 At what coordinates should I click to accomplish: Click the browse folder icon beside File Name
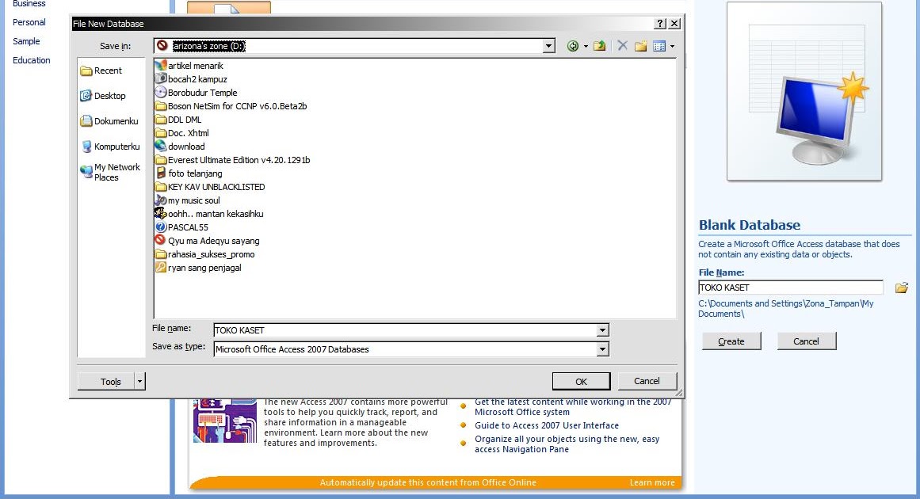pos(902,288)
